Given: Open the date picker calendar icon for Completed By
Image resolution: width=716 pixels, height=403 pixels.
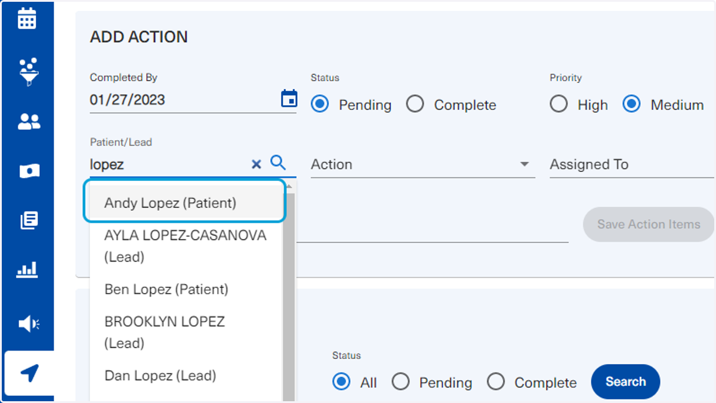Looking at the screenshot, I should tap(289, 99).
